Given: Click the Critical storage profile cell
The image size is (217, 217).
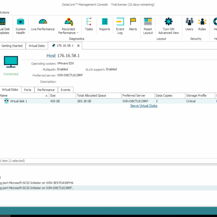Looking at the screenshot, I should point(191,101).
